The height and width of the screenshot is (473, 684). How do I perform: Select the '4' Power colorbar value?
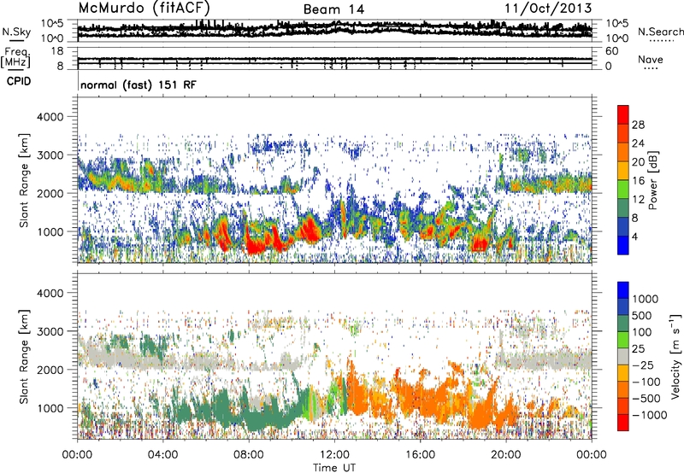tap(634, 236)
